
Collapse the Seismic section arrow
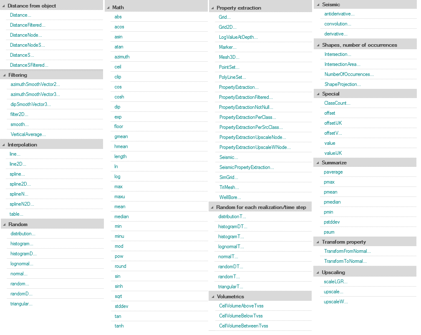[x=318, y=5]
